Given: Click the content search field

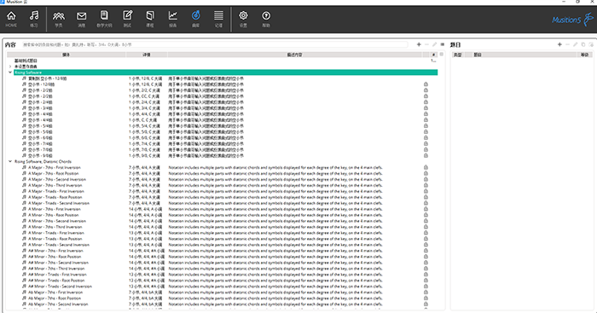Looking at the screenshot, I should pos(214,44).
